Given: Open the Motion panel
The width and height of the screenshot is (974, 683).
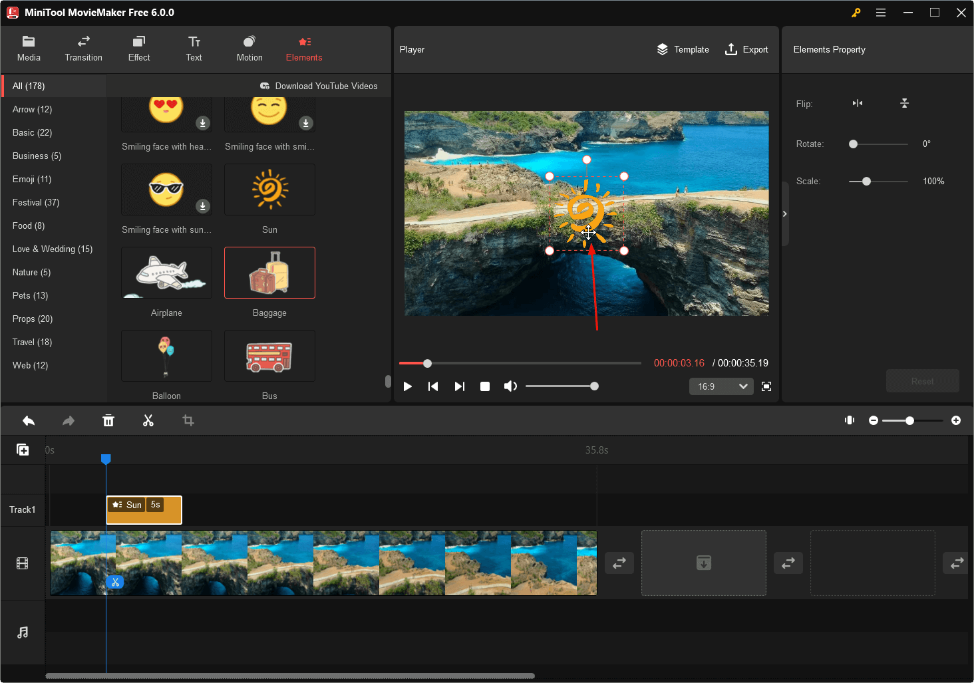Looking at the screenshot, I should (249, 48).
